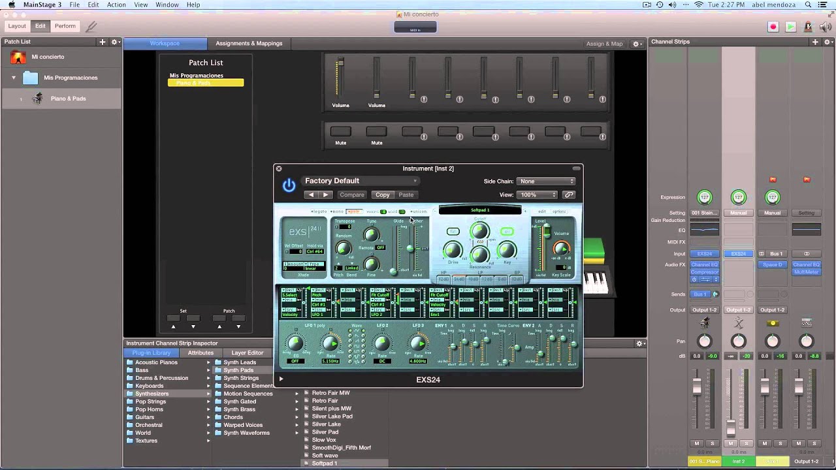Click the Inst 2 Pan knob
836x470 pixels.
pos(739,341)
